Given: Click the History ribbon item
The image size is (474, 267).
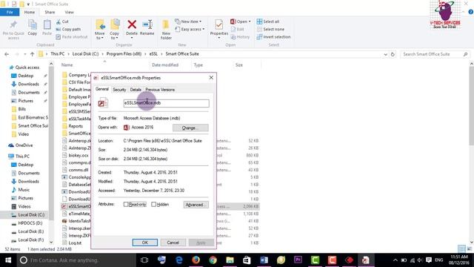Looking at the screenshot, I should [240, 37].
